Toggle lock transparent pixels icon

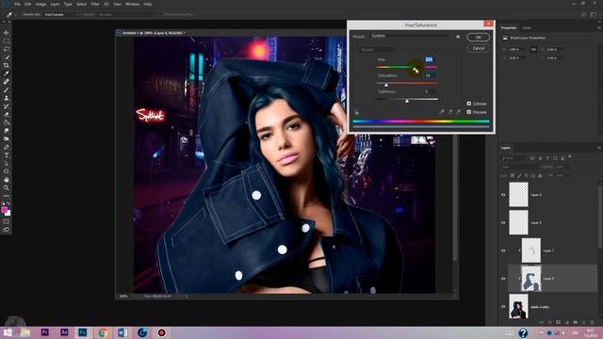(513, 175)
